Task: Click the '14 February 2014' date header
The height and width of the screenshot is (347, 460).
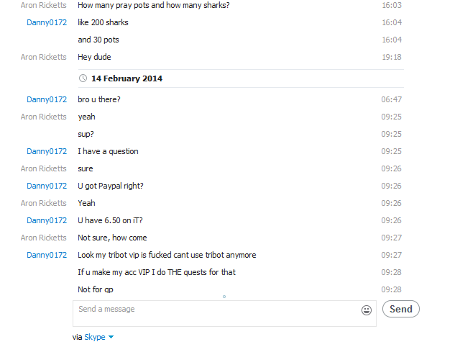Action: coord(126,78)
